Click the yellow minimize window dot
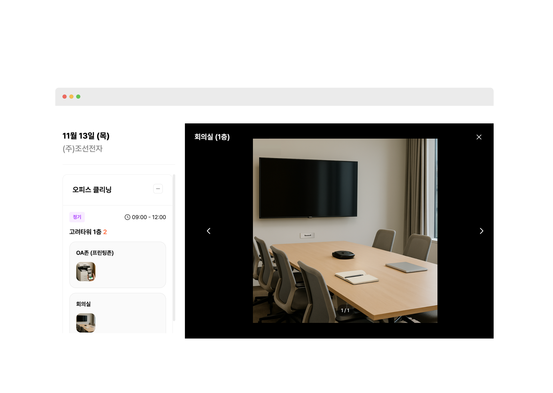This screenshot has height=393, width=553. pos(71,97)
